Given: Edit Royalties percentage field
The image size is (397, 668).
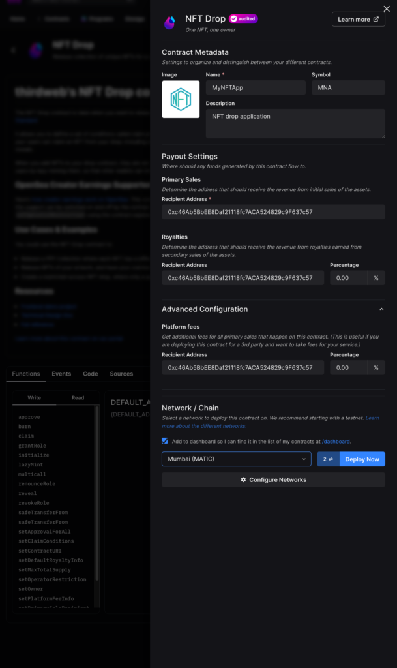Looking at the screenshot, I should pyautogui.click(x=349, y=278).
